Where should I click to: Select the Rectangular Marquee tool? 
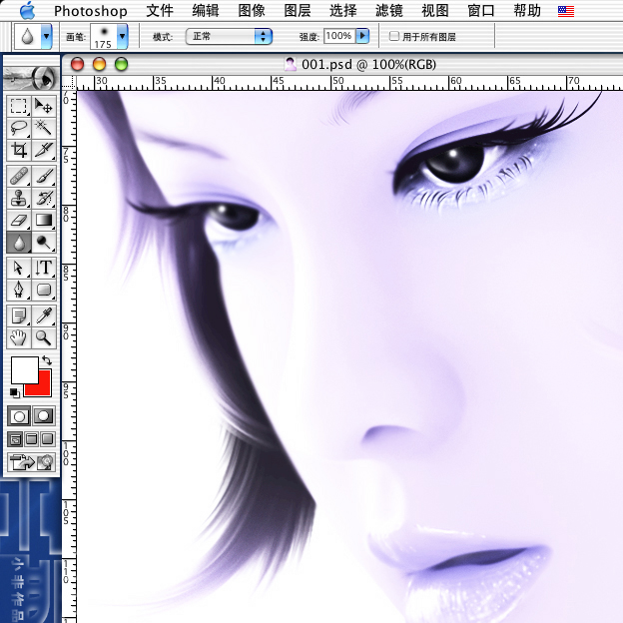tap(19, 106)
